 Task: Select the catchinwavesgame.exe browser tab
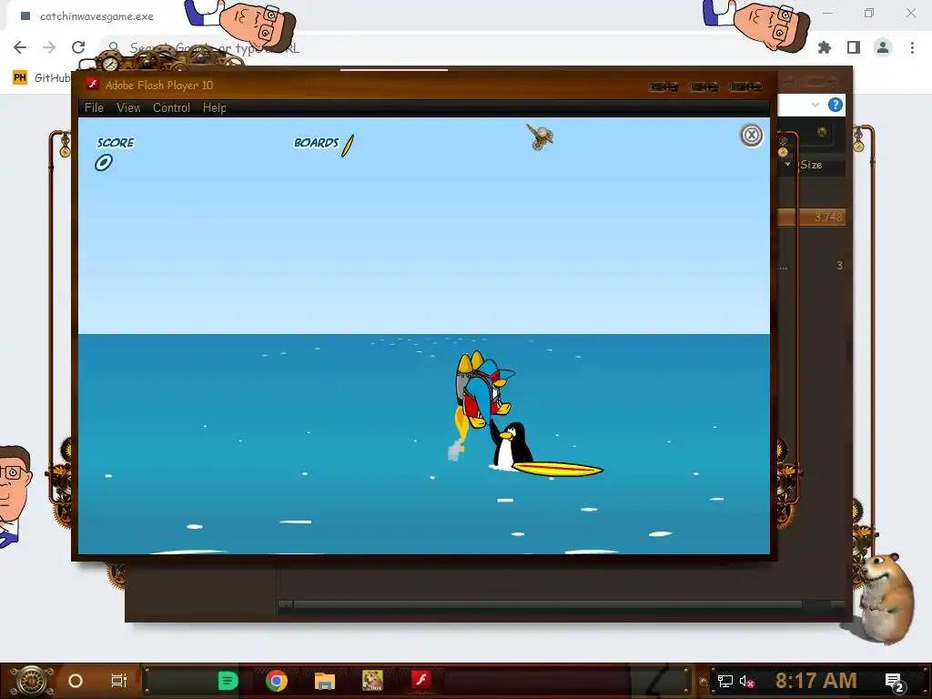tap(95, 16)
